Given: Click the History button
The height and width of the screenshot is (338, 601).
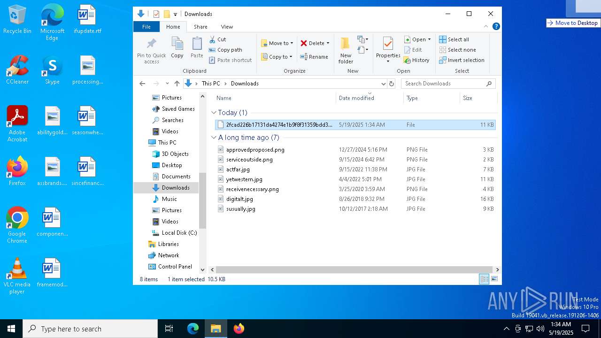Looking at the screenshot, I should click(416, 60).
